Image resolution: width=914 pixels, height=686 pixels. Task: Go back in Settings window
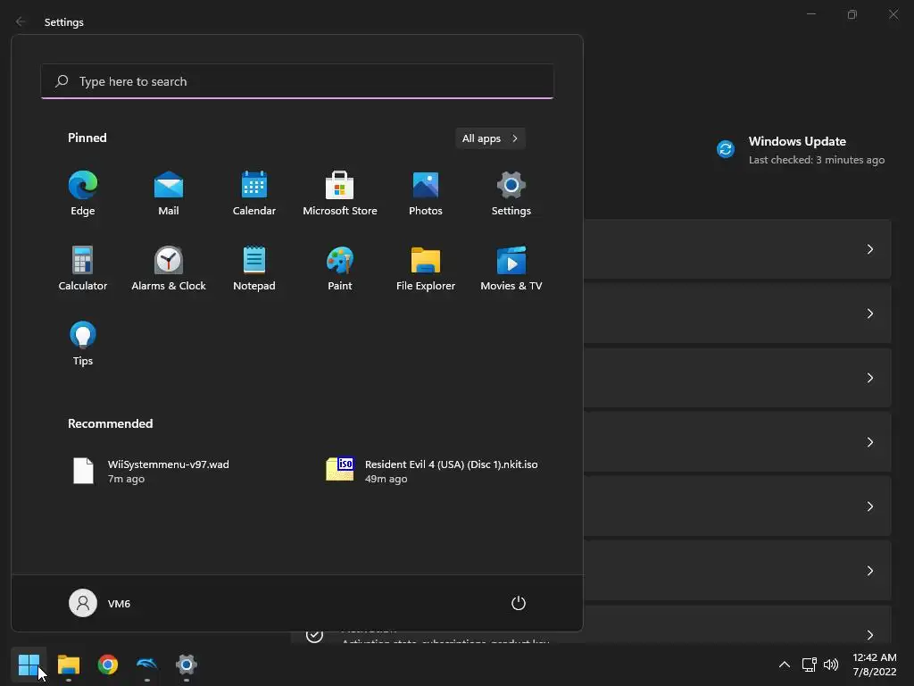coord(21,21)
